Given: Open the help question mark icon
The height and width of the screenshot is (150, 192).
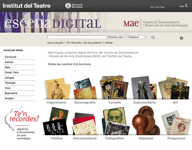Looking at the screenshot, I should pos(181,38).
